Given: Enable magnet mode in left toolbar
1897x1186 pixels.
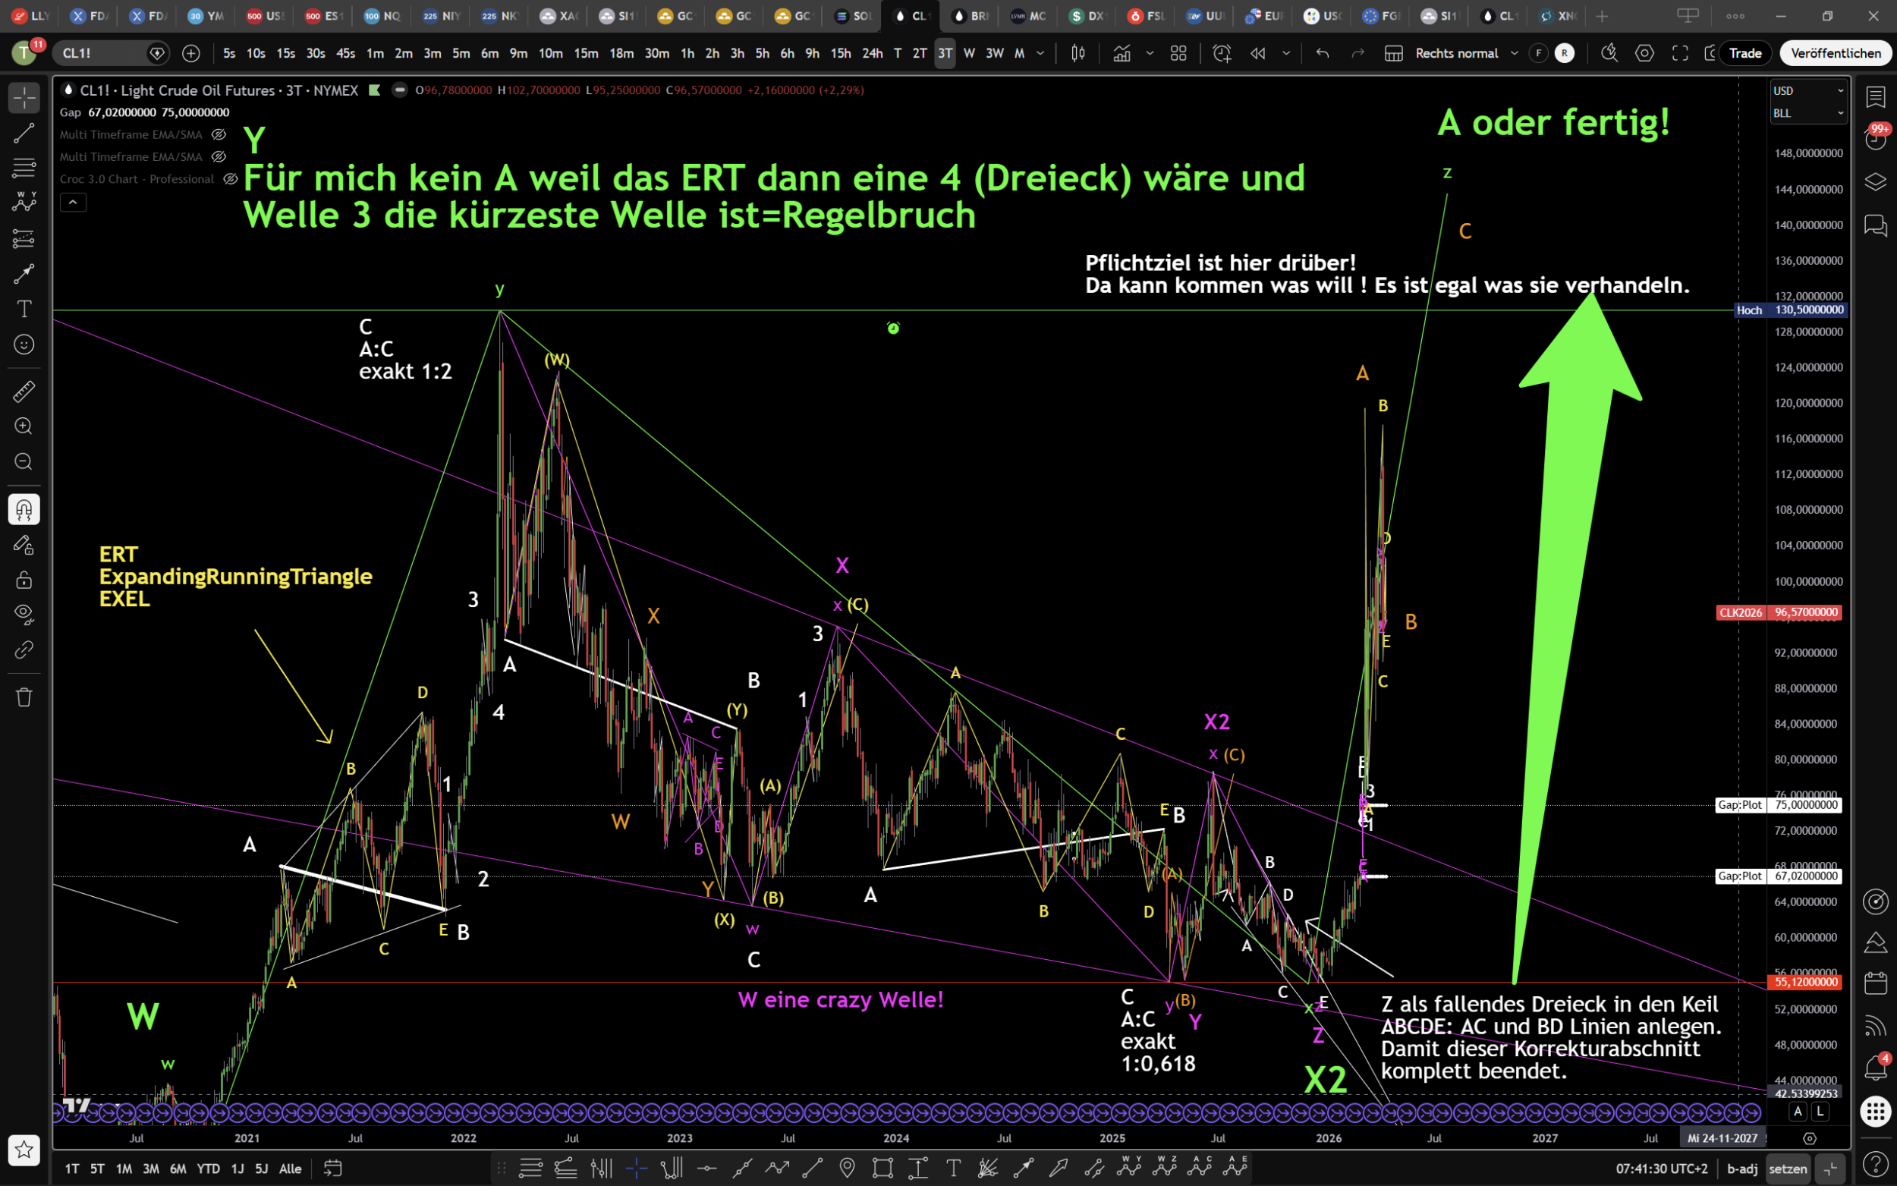Looking at the screenshot, I should (24, 510).
